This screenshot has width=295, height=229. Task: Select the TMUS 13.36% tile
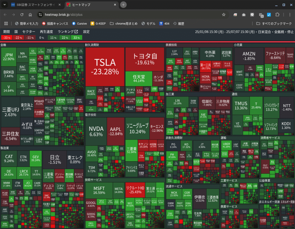coord(241,106)
